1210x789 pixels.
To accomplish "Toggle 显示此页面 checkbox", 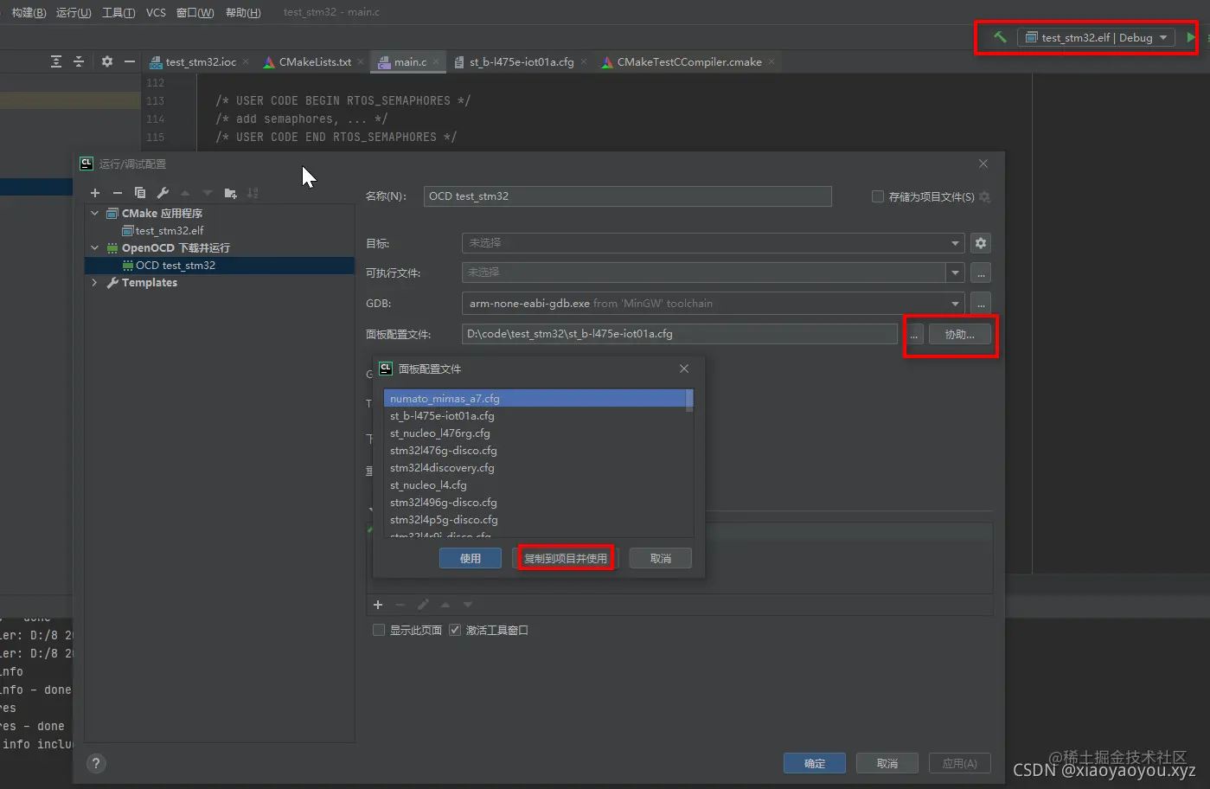I will pyautogui.click(x=379, y=630).
